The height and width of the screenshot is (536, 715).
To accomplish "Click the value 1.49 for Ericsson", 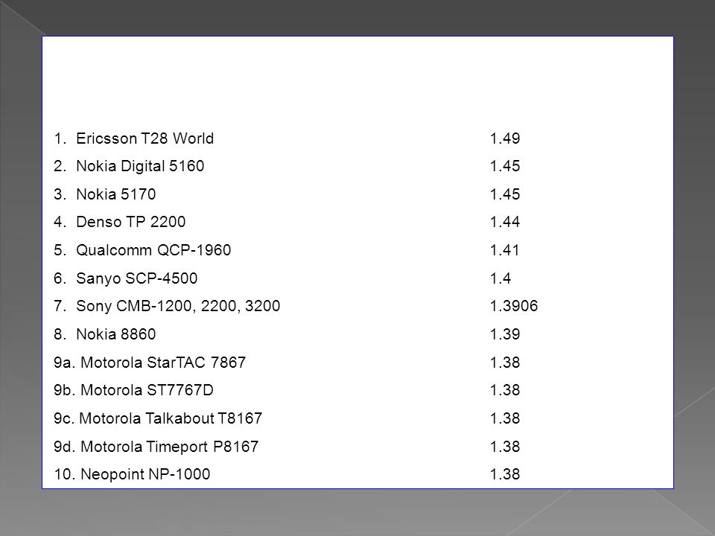I will point(505,138).
